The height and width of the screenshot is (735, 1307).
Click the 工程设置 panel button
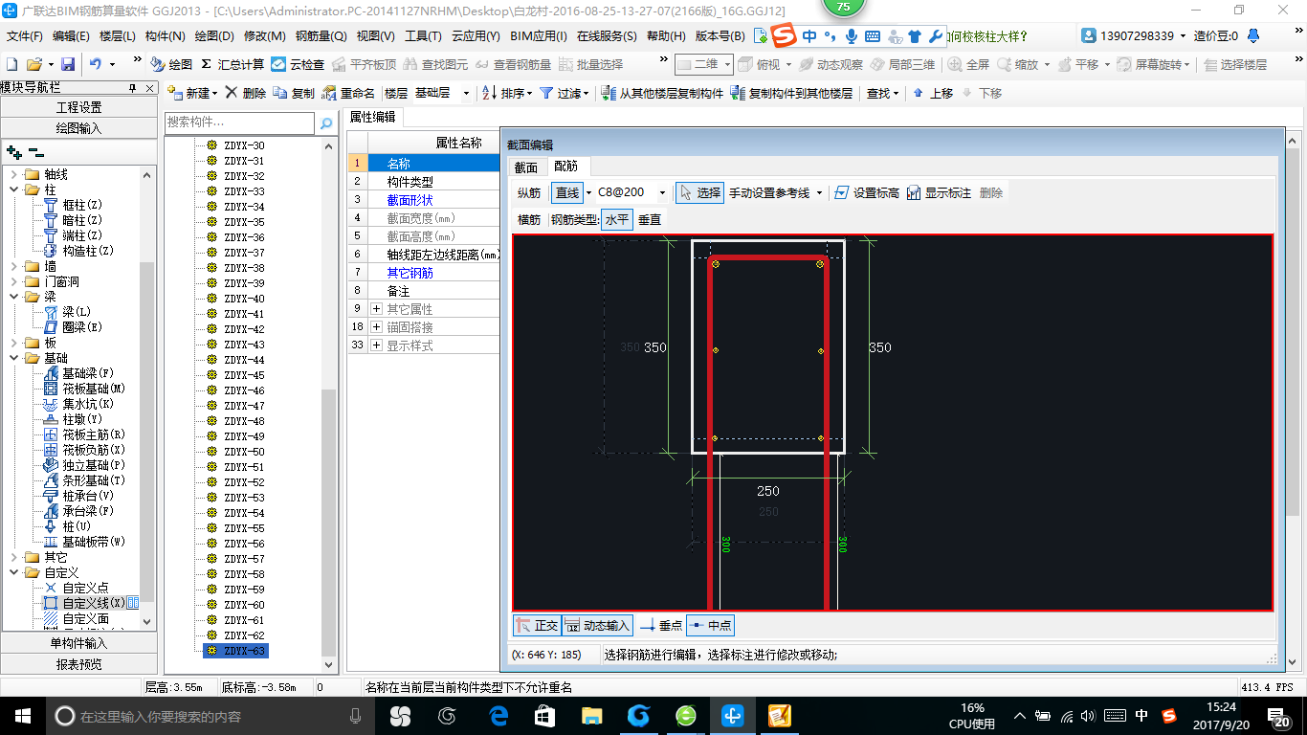click(x=78, y=107)
